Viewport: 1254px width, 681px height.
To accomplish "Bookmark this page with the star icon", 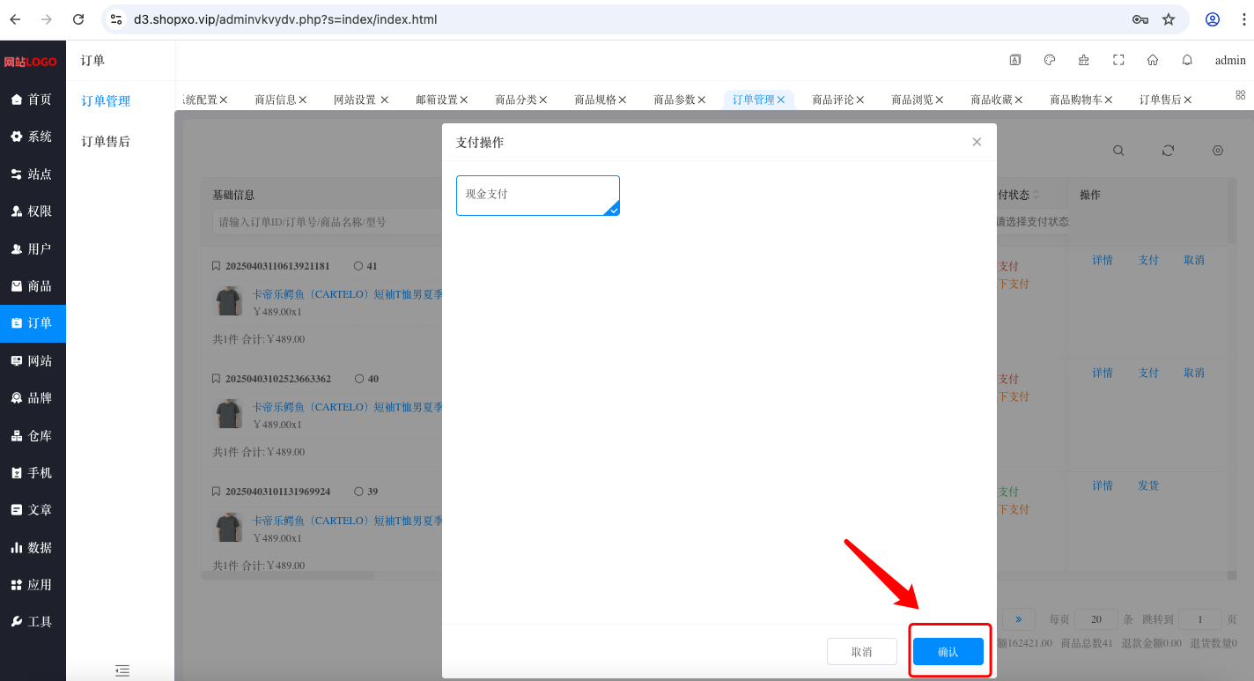I will 1169,19.
